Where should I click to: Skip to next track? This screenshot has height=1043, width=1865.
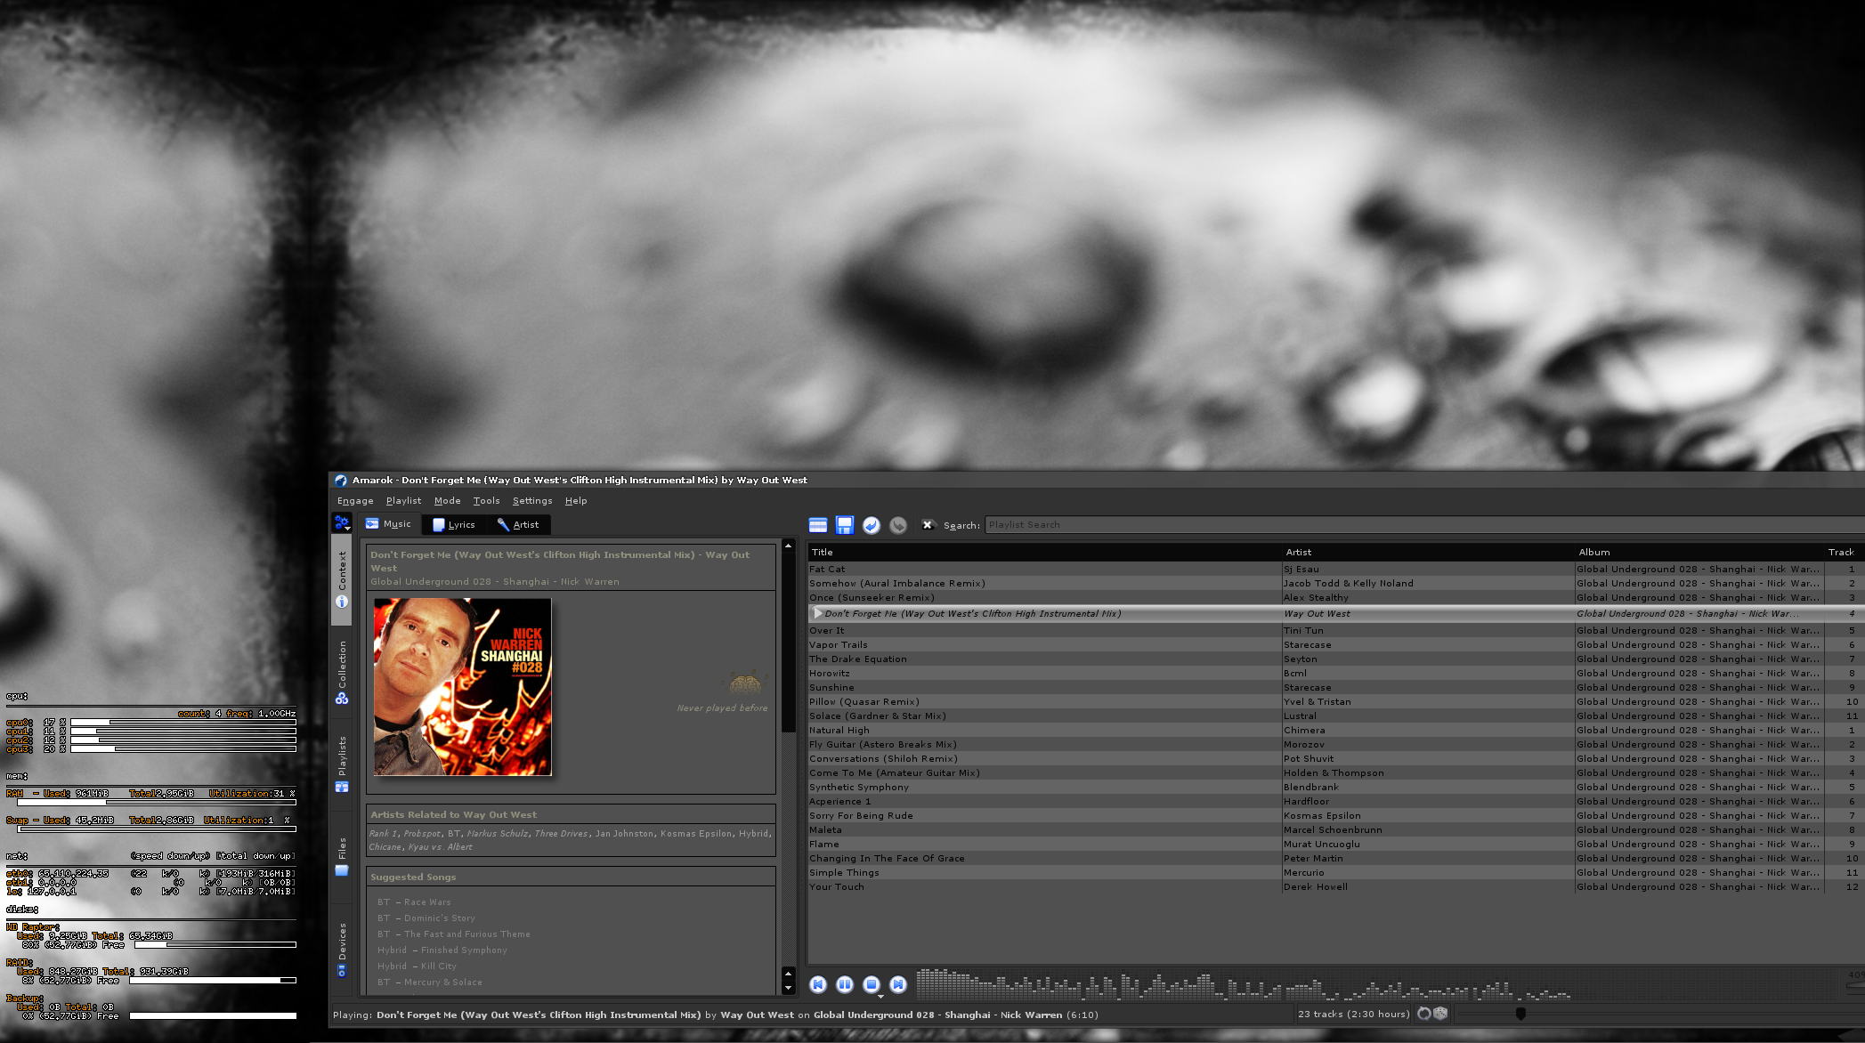tap(897, 984)
